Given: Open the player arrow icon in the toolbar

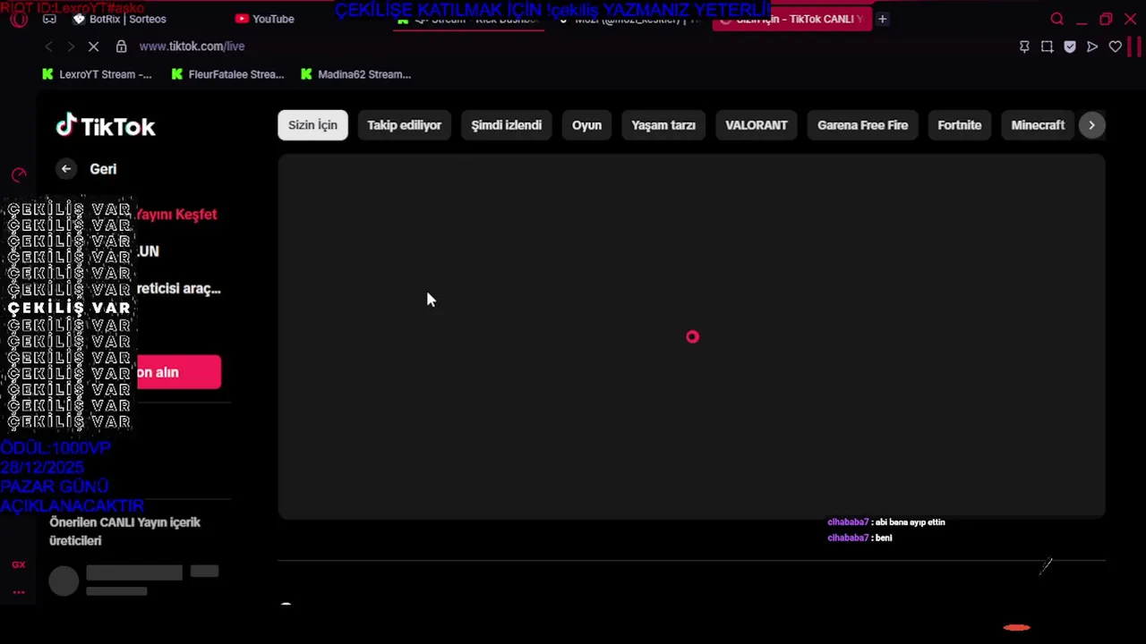Looking at the screenshot, I should point(1092,47).
